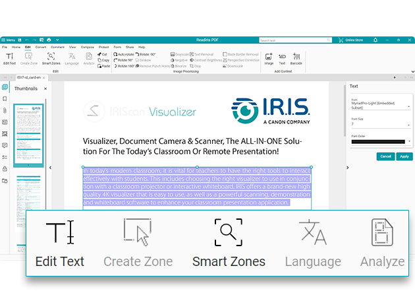The image size is (415, 297).
Task: Open the notifications bell
Action: (375, 40)
